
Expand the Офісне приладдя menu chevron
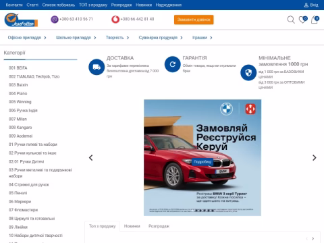[x=45, y=38]
